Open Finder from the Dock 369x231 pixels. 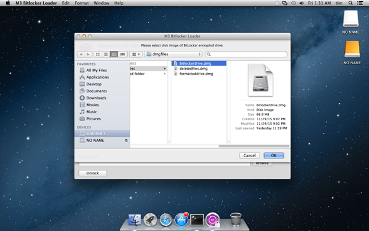click(x=135, y=220)
